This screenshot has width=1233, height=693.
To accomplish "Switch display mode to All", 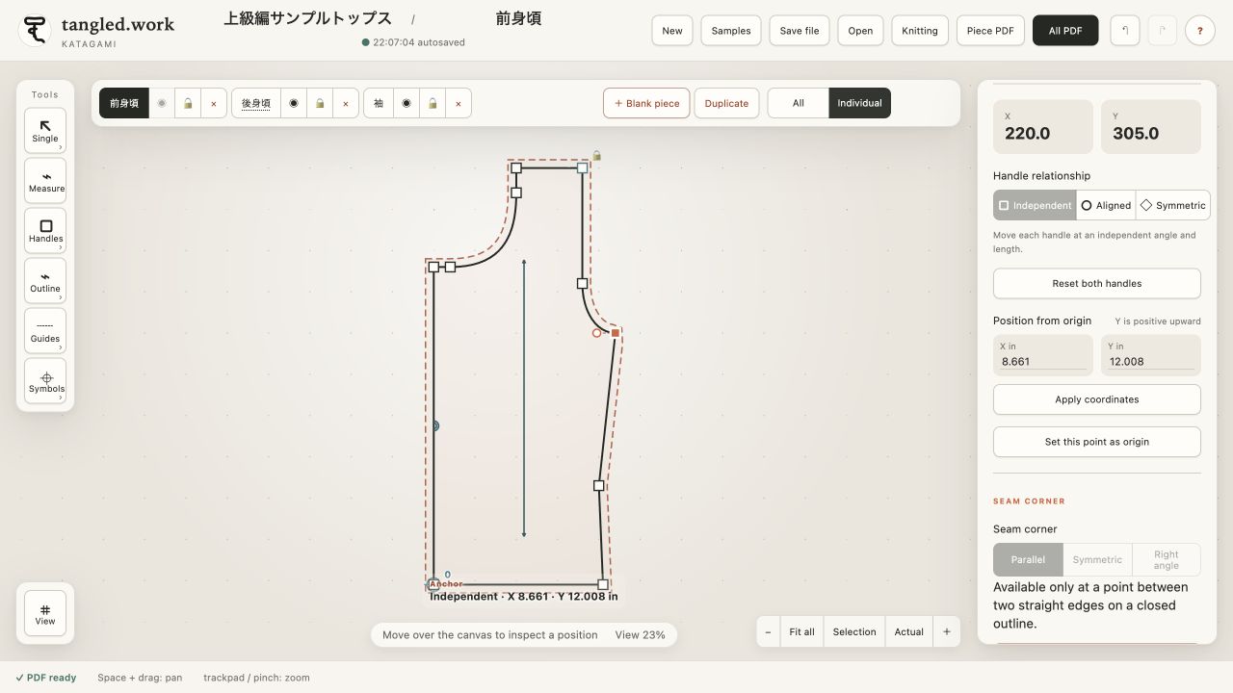I will tap(798, 103).
